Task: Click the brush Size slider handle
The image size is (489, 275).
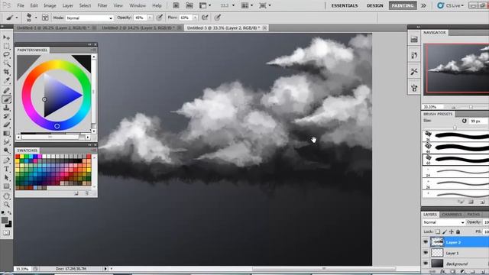Action: tap(455, 128)
